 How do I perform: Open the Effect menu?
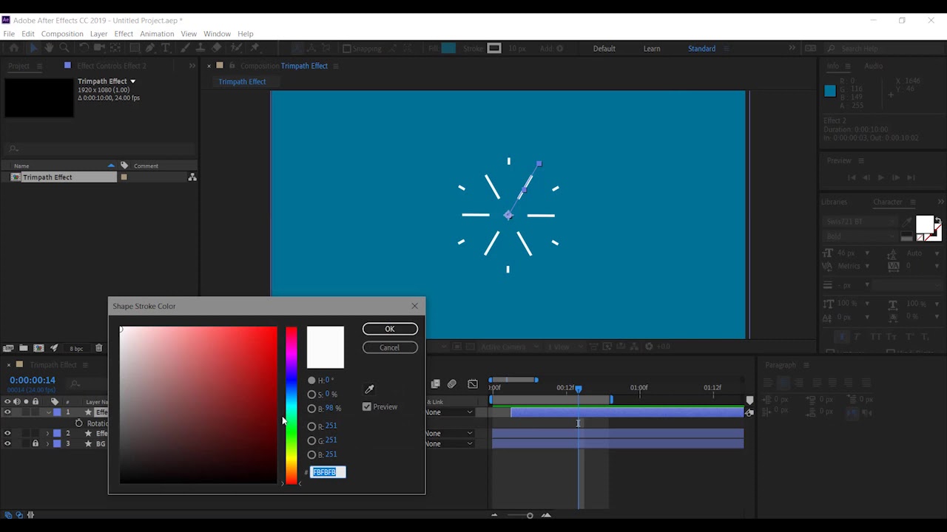pos(124,34)
